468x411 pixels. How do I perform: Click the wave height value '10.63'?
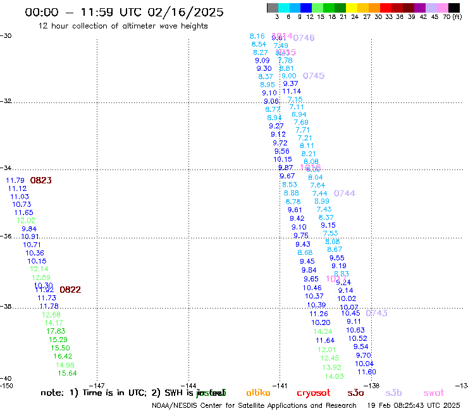pos(355,330)
